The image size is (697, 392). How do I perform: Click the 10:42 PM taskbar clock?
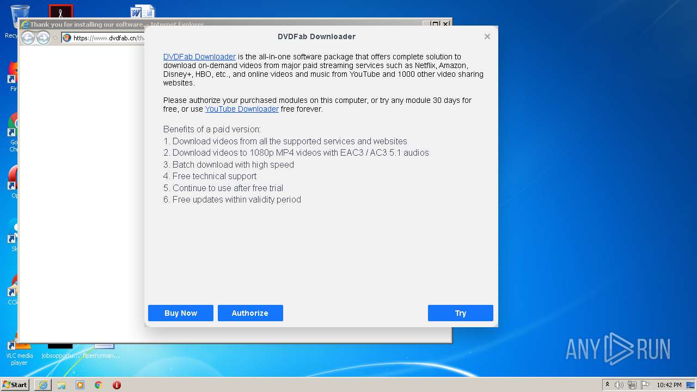coord(669,385)
